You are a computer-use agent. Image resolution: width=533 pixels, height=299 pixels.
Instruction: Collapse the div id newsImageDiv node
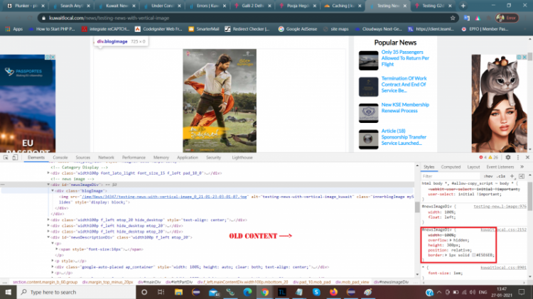[x=48, y=185]
